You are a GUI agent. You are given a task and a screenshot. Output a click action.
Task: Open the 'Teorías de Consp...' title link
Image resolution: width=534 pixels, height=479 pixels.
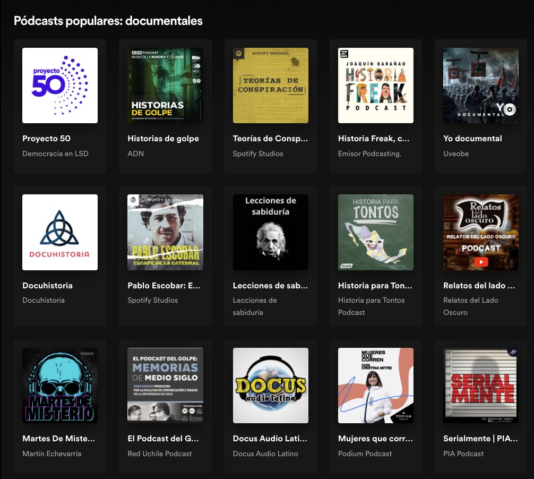click(270, 138)
